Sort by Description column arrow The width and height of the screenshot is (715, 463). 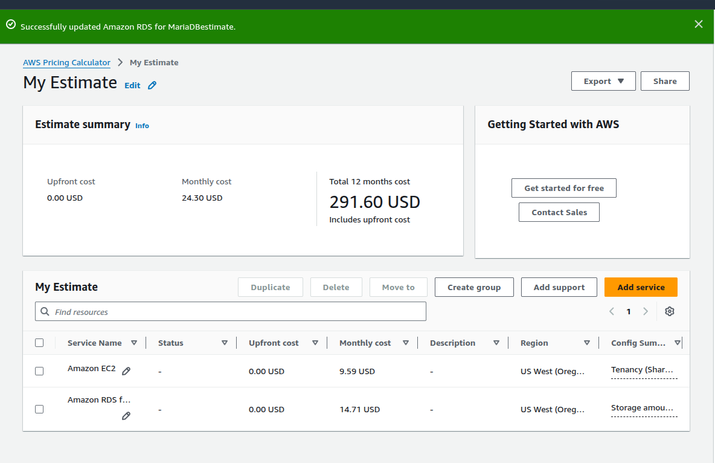[496, 343]
